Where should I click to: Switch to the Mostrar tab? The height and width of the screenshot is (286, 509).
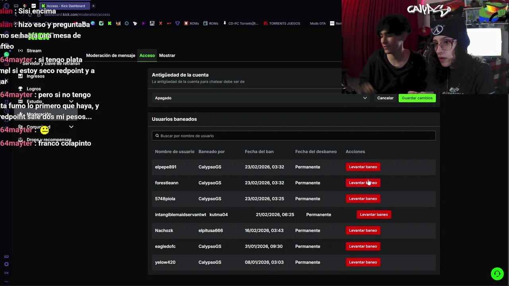[167, 56]
